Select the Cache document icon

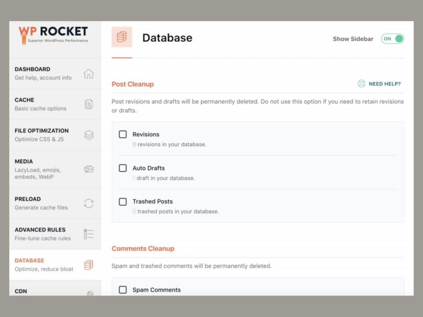(89, 104)
